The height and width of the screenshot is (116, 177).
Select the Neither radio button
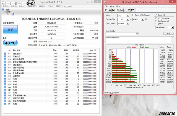[156, 23]
